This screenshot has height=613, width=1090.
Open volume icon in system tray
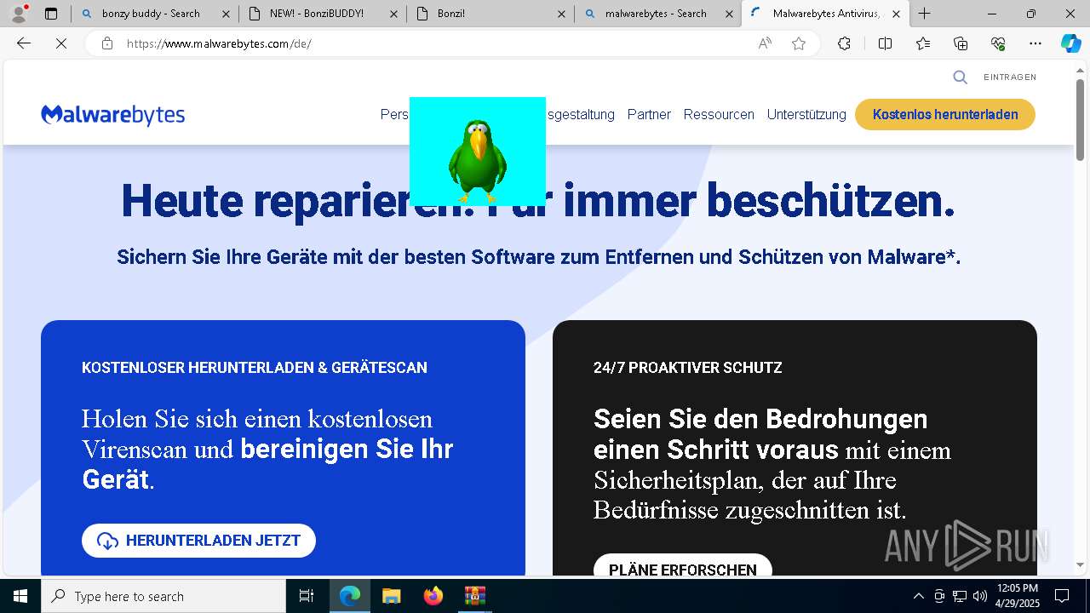tap(980, 596)
